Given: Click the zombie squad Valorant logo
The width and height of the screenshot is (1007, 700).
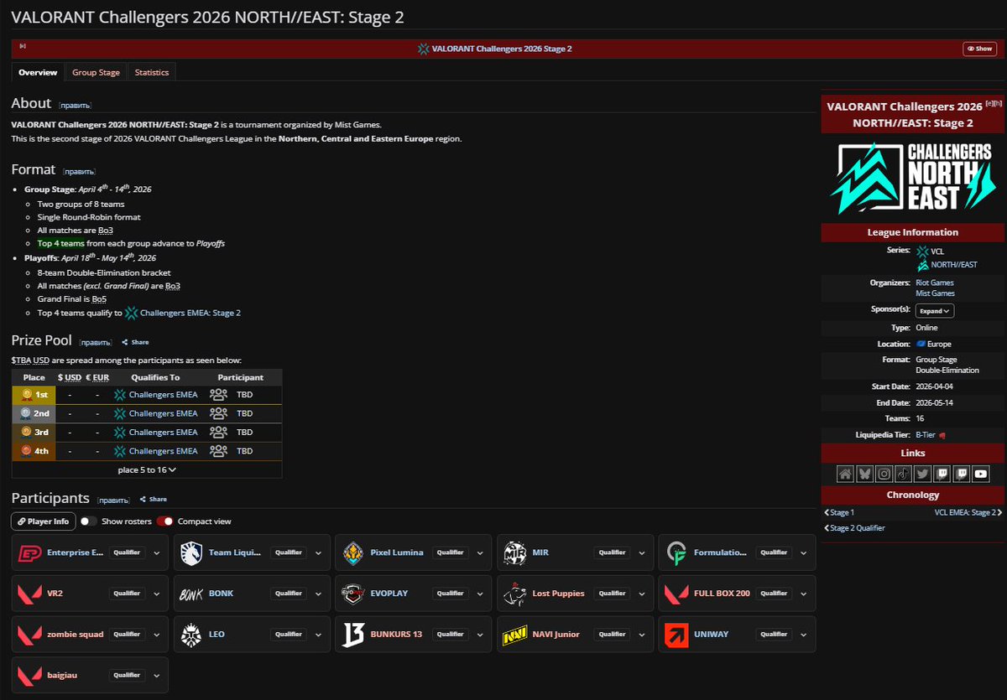Looking at the screenshot, I should [x=29, y=635].
